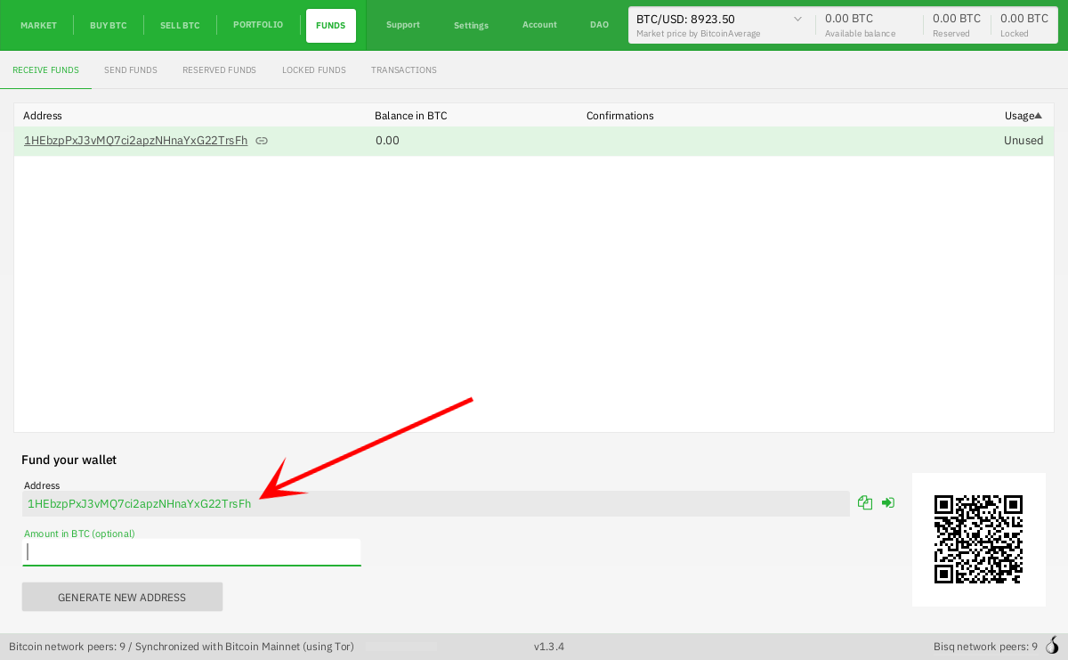Focus the Amount in BTC field
Screen dimensions: 1068x660
tap(191, 552)
